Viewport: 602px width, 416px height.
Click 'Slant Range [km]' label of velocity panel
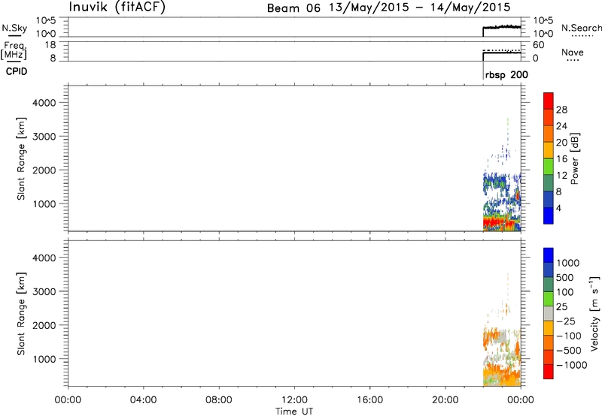point(21,313)
